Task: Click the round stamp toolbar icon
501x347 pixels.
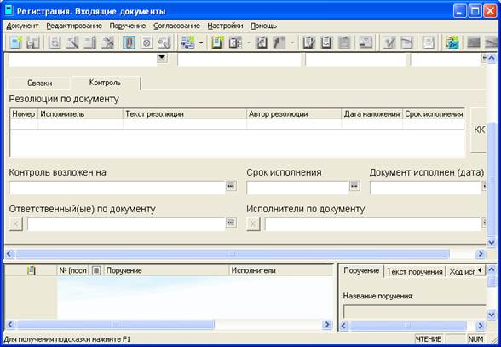Action: 147,43
